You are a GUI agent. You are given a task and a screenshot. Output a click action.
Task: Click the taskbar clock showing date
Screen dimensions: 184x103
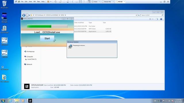(178, 101)
